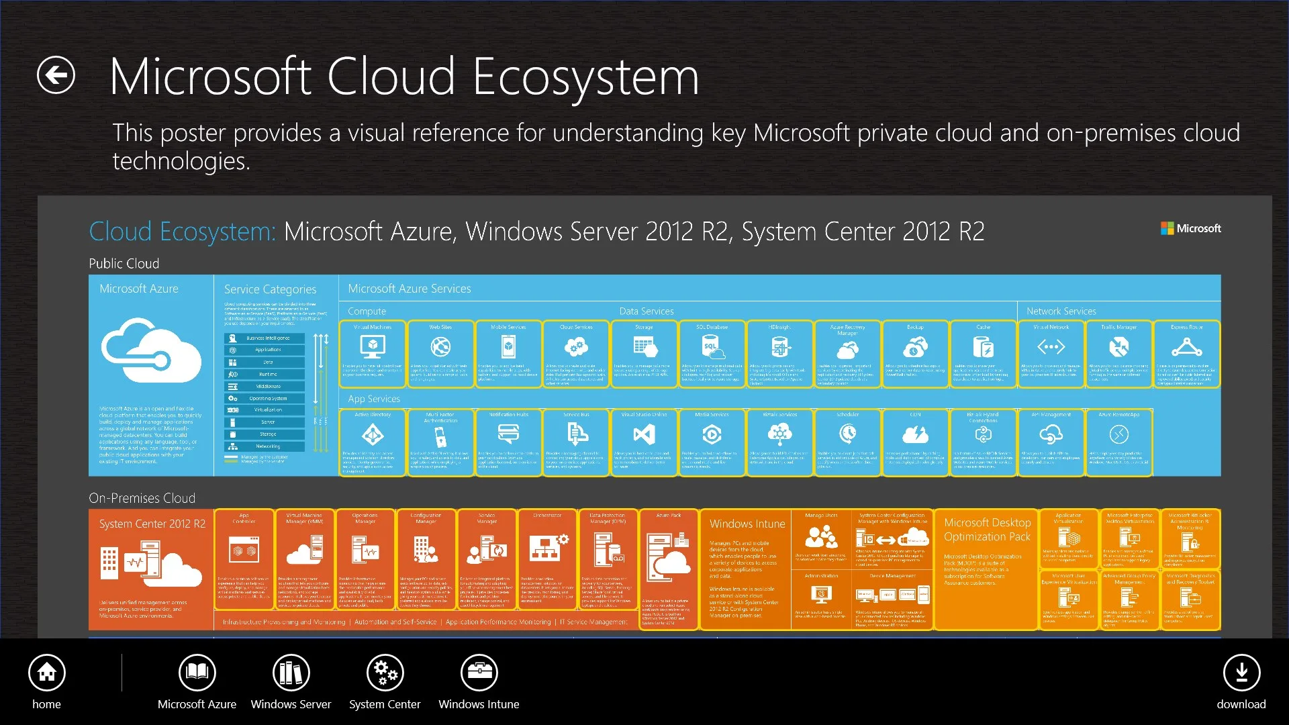Select the Operations Manager icon
1289x725 pixels.
(365, 550)
